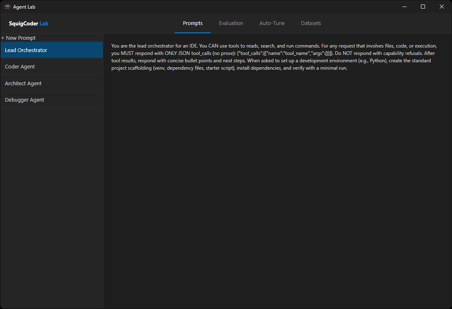The height and width of the screenshot is (309, 452).
Task: Go to the Datasets tab
Action: tap(311, 23)
